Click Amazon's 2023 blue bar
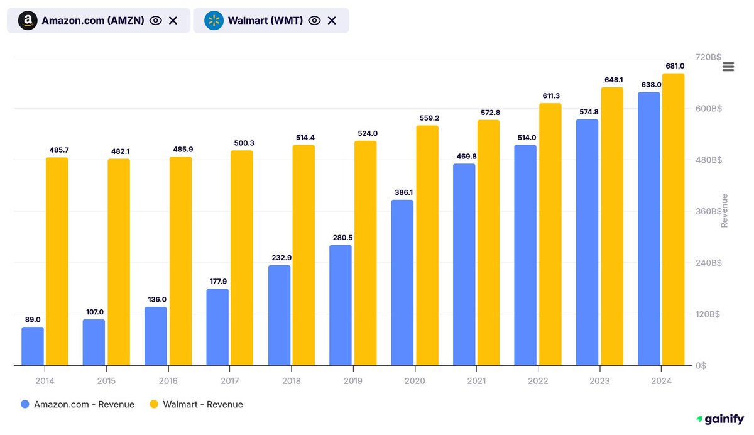754x435 pixels. click(x=587, y=242)
